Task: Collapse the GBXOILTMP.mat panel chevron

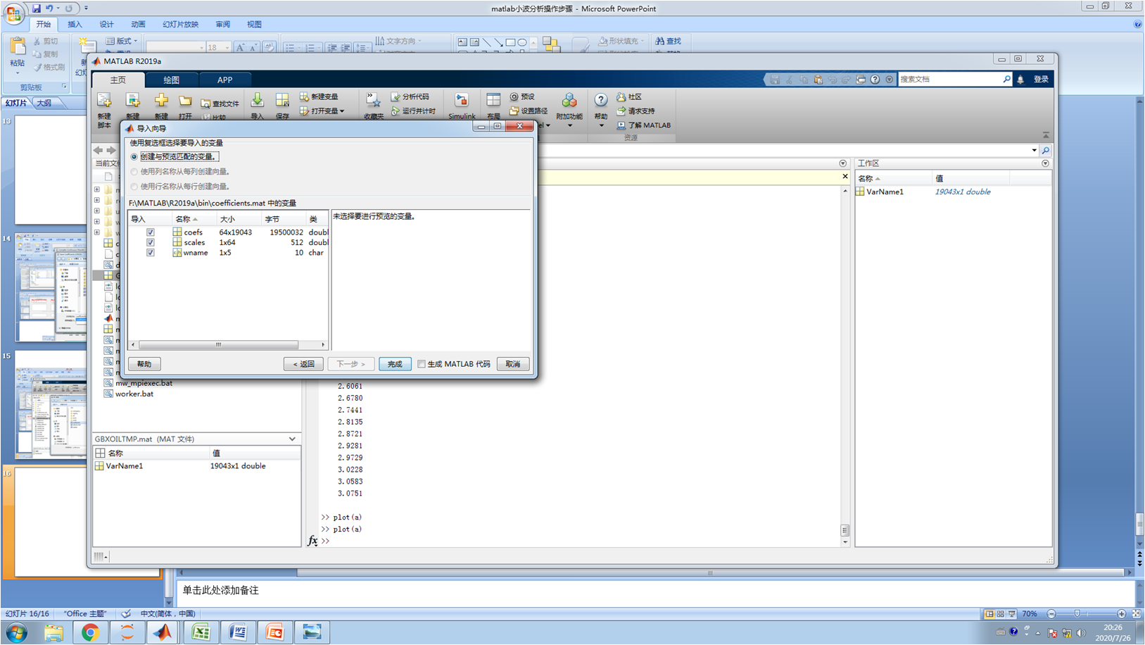Action: [291, 439]
